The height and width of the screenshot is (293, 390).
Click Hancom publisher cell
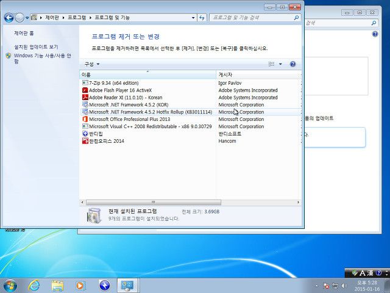pyautogui.click(x=227, y=141)
